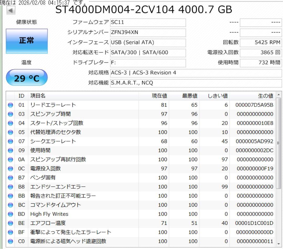Click the status dot beside エアフロー温度
This screenshot has height=249, width=283.
[10, 223]
